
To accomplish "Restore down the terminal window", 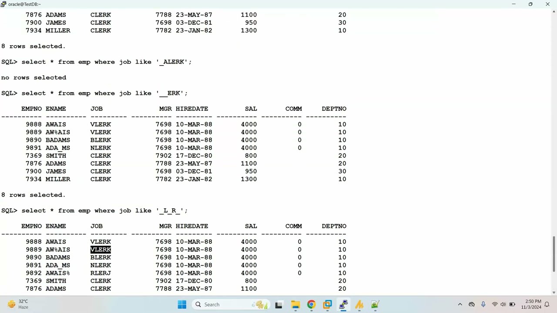I will pyautogui.click(x=530, y=4).
